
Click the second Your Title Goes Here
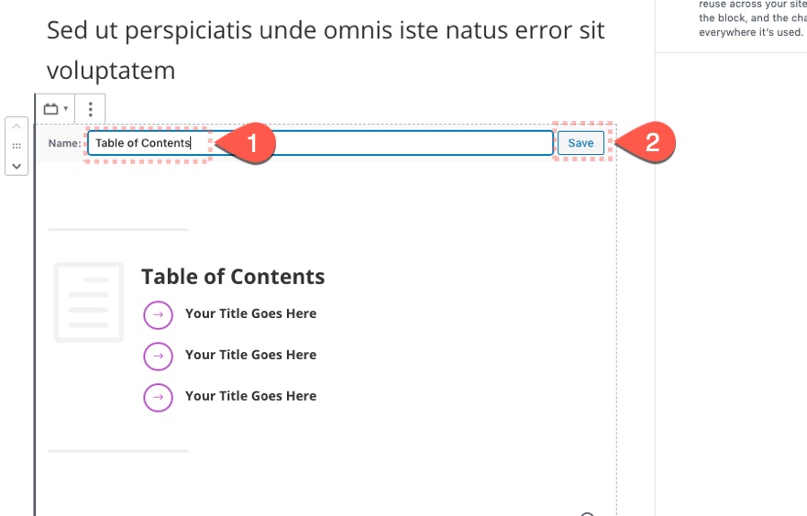coord(250,355)
